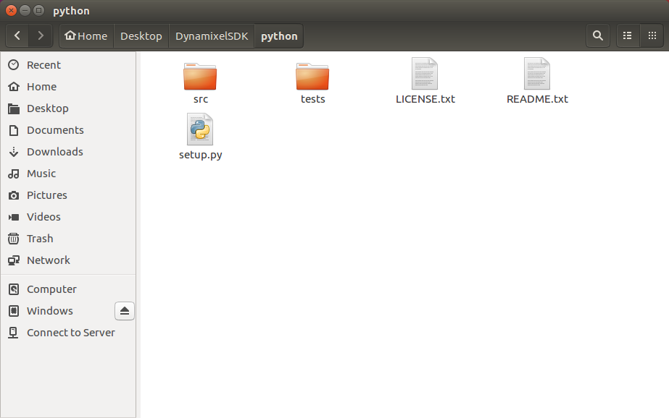669x418 pixels.
Task: Go back with the left arrow button
Action: (x=17, y=35)
